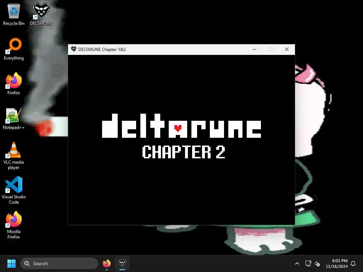Select the VLC media player shortcut
This screenshot has width=363, height=272.
pyautogui.click(x=14, y=156)
